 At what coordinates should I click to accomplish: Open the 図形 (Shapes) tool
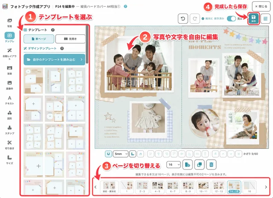click(9, 115)
